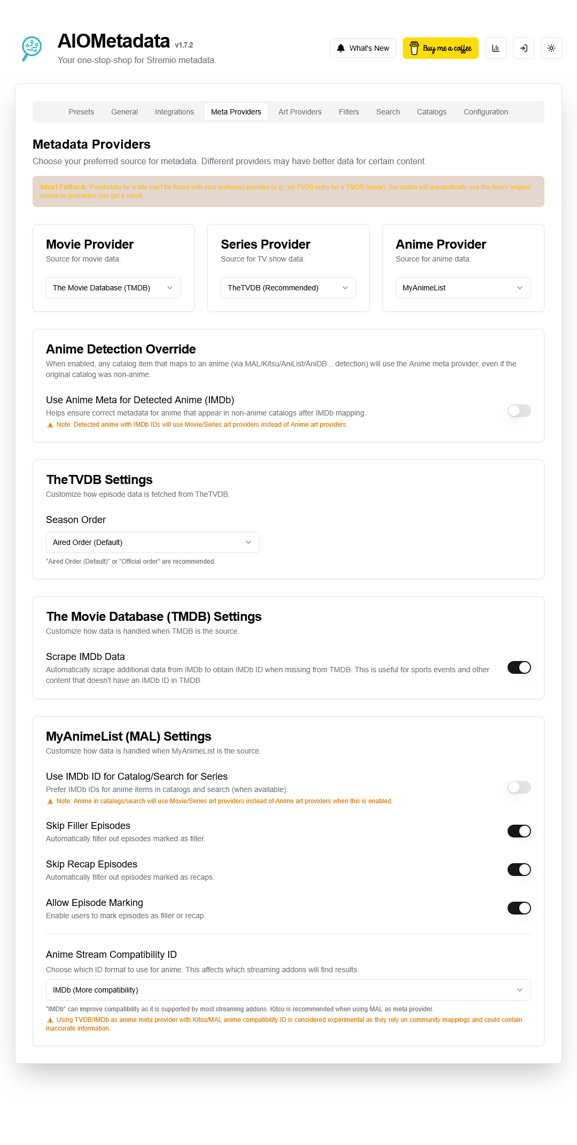Open the Movie Provider dropdown
This screenshot has height=1145, width=577.
[x=113, y=288]
